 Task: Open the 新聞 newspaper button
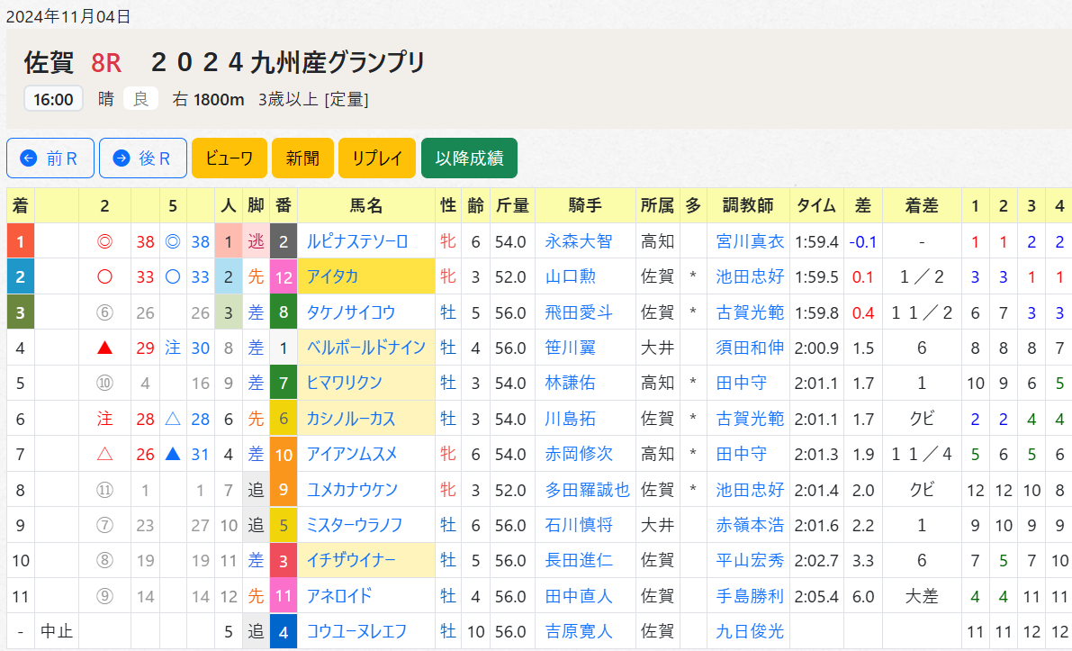(302, 158)
